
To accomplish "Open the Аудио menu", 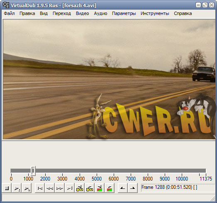I will [100, 13].
